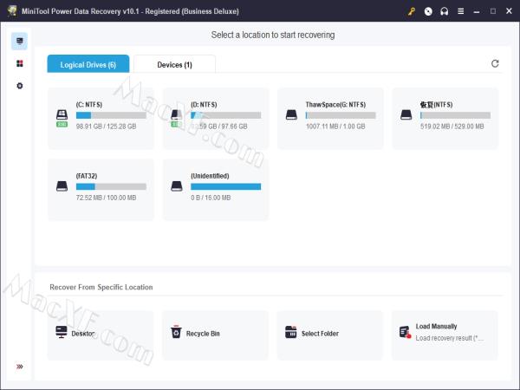
Task: Recover from Recycle Bin
Action: (x=215, y=335)
